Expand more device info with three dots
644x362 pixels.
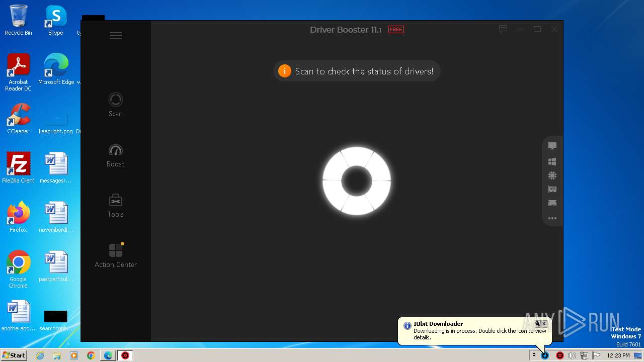(x=552, y=218)
